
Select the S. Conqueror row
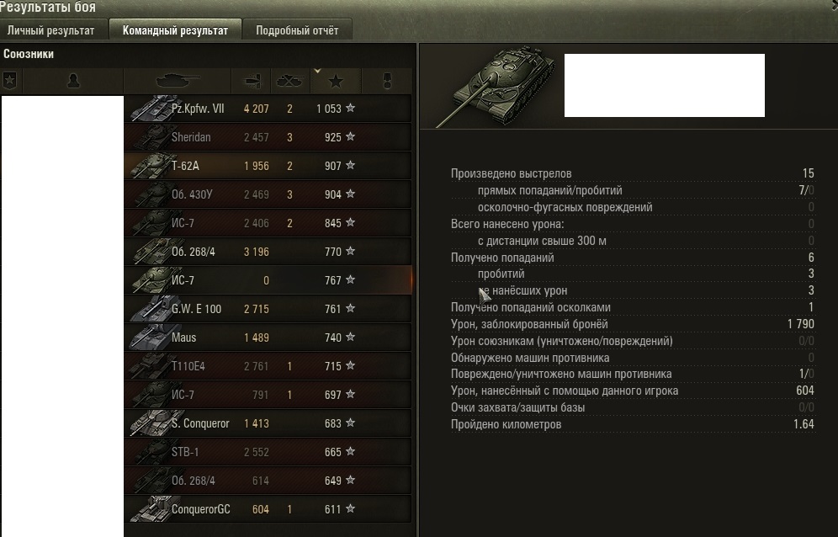(x=268, y=423)
